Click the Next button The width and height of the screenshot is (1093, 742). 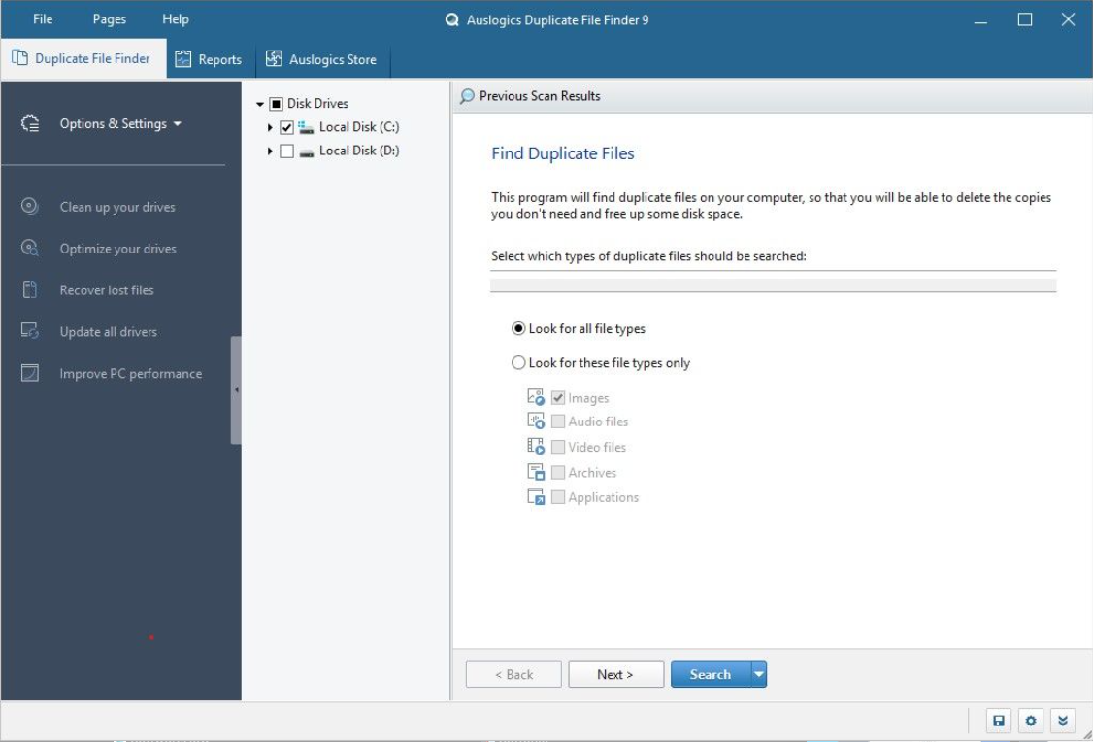[615, 674]
